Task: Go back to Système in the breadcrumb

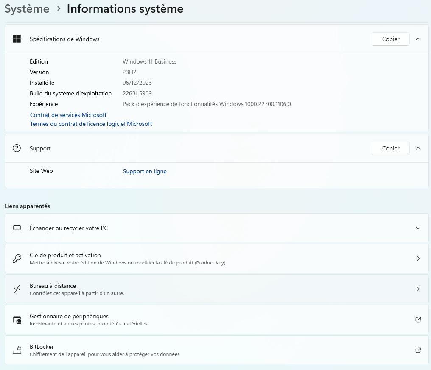Action: tap(27, 9)
